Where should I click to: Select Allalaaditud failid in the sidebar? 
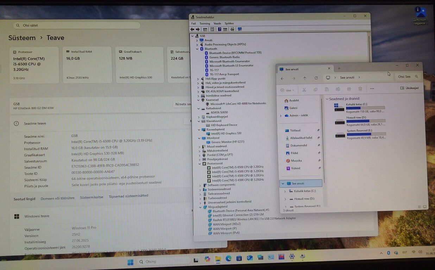(x=301, y=138)
